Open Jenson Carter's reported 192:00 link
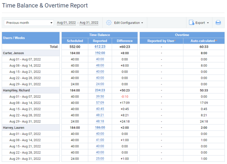 [x=100, y=53]
